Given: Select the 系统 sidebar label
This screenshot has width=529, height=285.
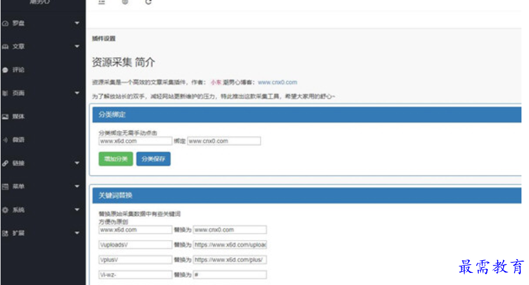Looking at the screenshot, I should (19, 210).
